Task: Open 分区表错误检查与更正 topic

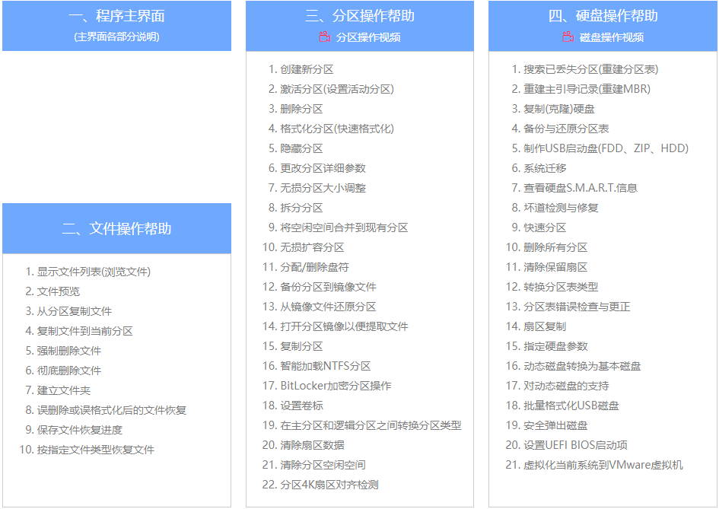Action: [577, 307]
